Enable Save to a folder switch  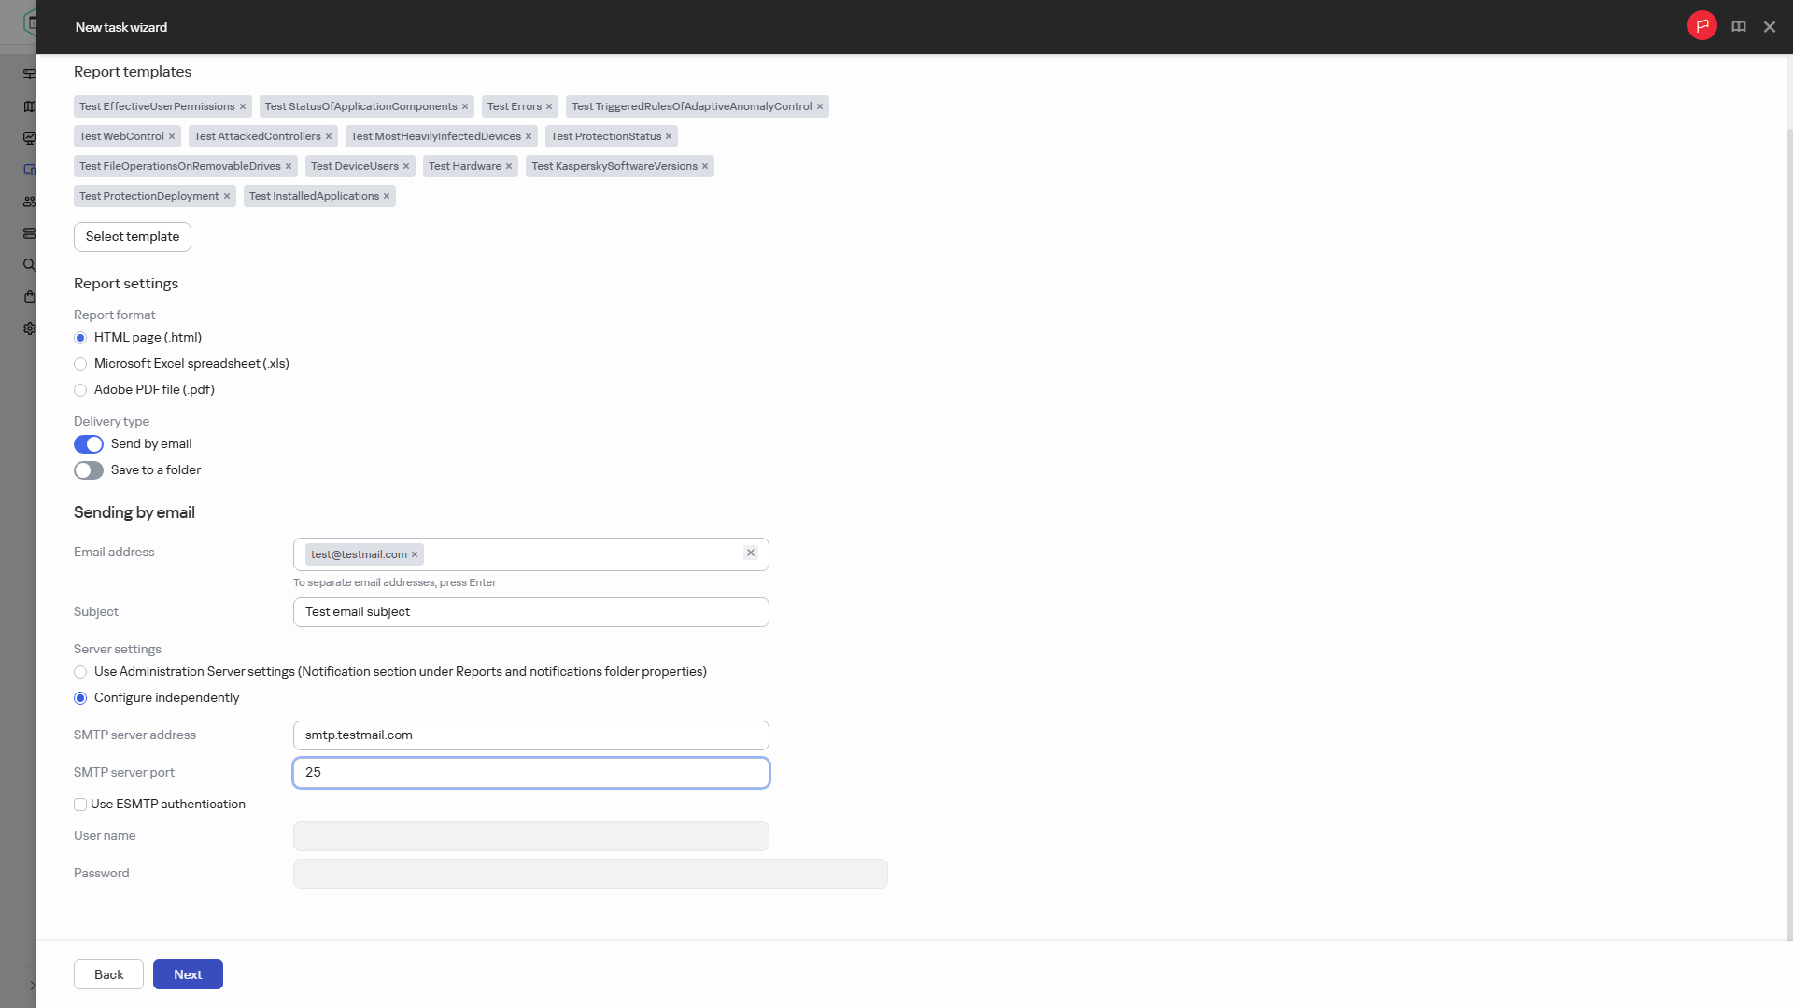point(89,470)
